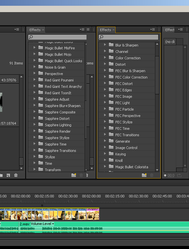
Task: Click the export icon in Effect Controls footer
Action: point(179,175)
